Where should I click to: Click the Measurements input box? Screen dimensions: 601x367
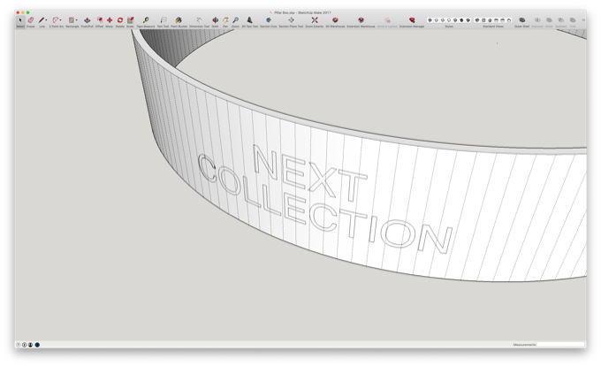(x=560, y=345)
